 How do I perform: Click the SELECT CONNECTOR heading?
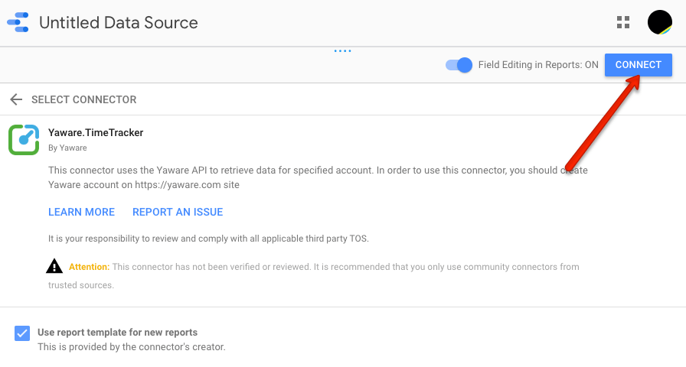(84, 99)
